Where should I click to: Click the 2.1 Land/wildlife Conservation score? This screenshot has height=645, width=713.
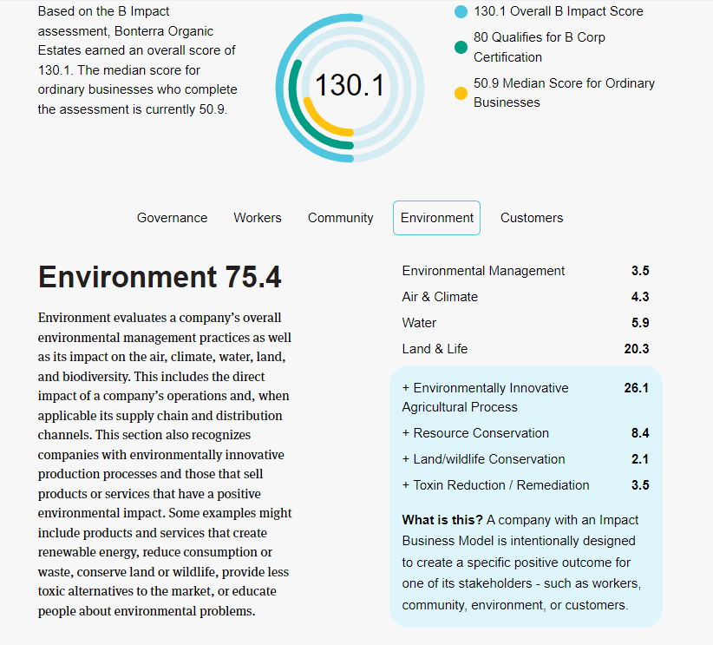(x=640, y=459)
